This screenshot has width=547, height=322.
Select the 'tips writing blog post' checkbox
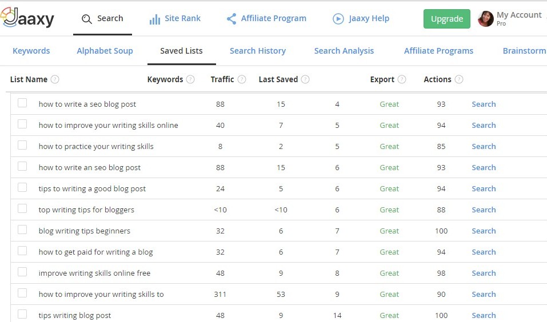coord(22,314)
